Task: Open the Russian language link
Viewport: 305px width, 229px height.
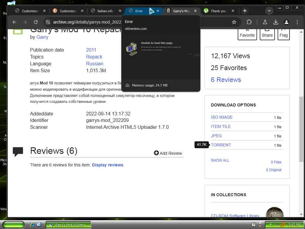Action: 95,64
